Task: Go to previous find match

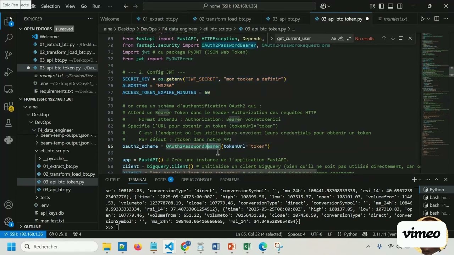Action: (x=384, y=38)
